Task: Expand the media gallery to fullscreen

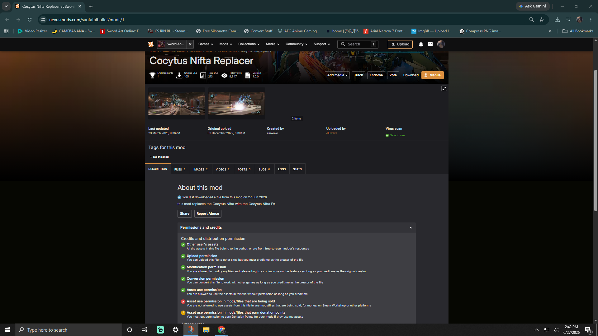Action: click(444, 89)
